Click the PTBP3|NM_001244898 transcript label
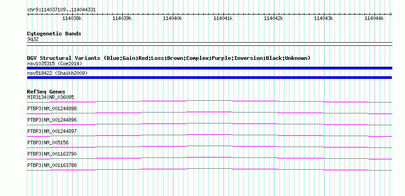This screenshot has height=196, width=405. click(52, 109)
